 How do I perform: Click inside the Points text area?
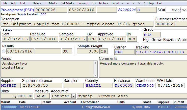point(47,69)
